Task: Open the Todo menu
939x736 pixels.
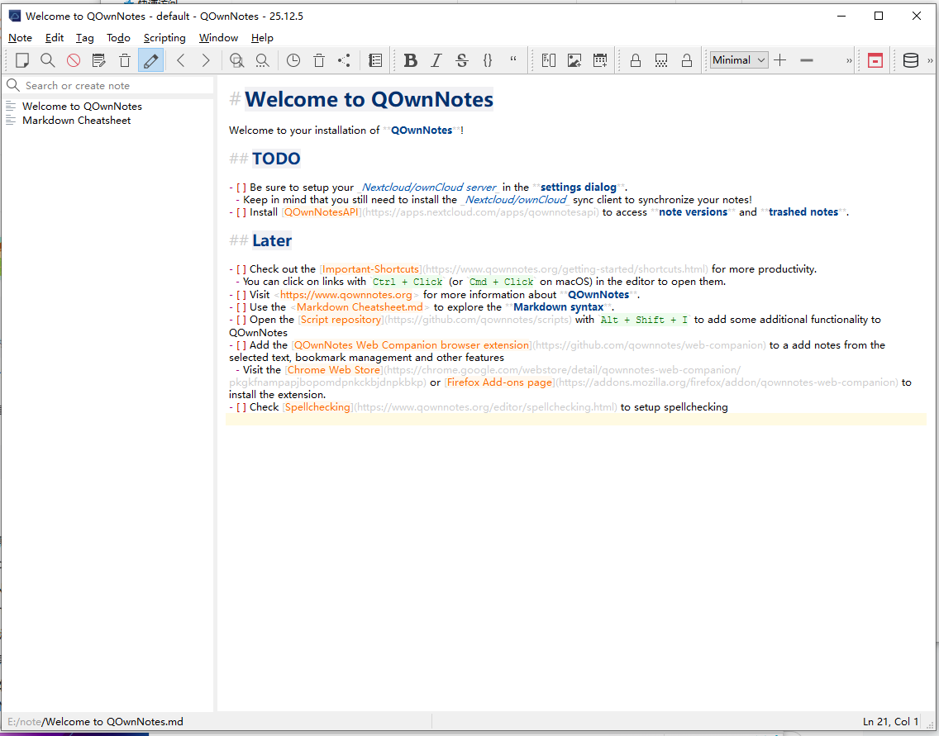Action: (x=118, y=38)
